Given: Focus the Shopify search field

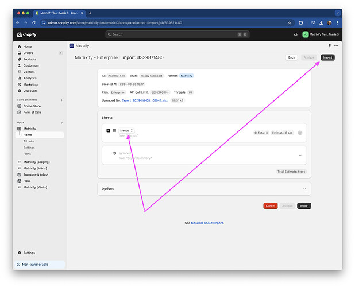Looking at the screenshot, I should (x=177, y=34).
